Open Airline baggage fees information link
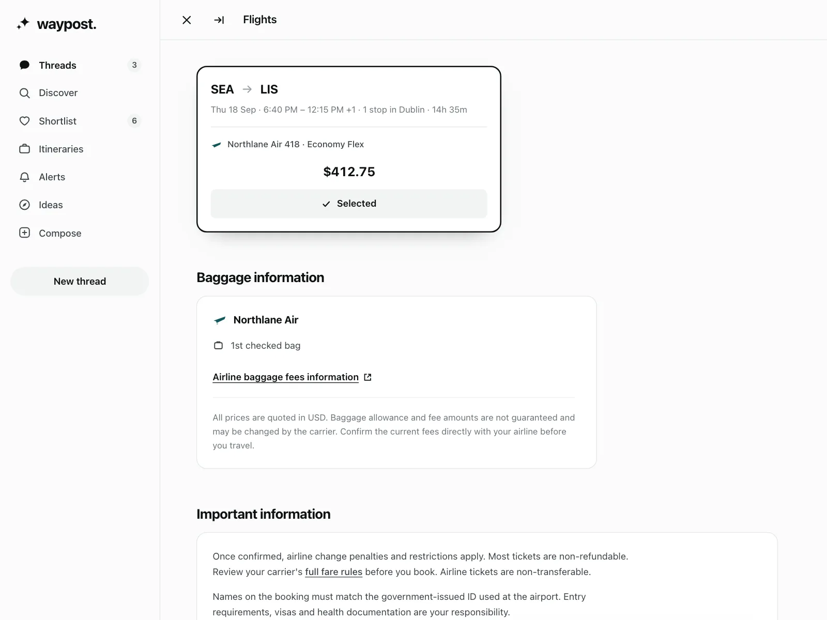 coord(285,377)
